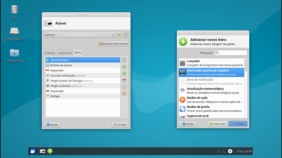This screenshot has width=282, height=158.
Task: Select Botões de ação plugin entry
Action: [x=212, y=100]
